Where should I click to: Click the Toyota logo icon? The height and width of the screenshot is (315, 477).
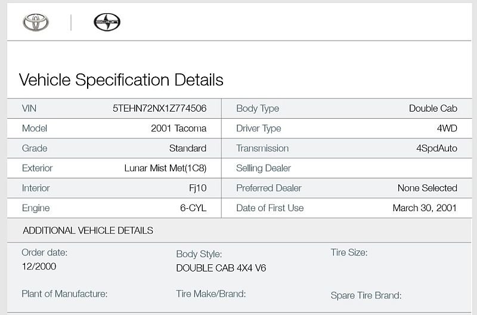(36, 22)
